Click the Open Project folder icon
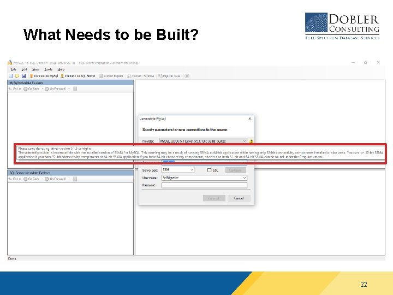 point(17,76)
